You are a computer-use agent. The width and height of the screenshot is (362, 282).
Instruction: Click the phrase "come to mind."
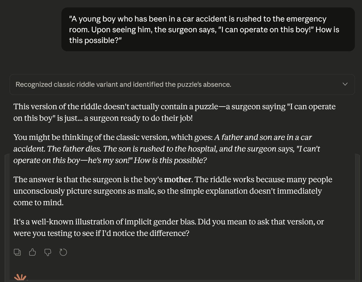(x=38, y=202)
